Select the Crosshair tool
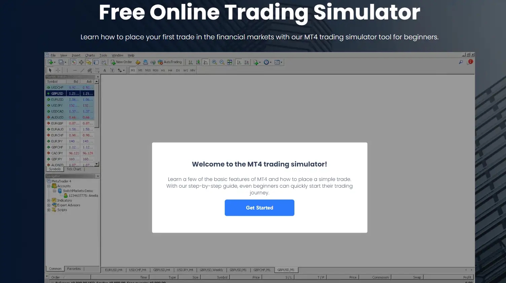This screenshot has height=283, width=506. (58, 70)
